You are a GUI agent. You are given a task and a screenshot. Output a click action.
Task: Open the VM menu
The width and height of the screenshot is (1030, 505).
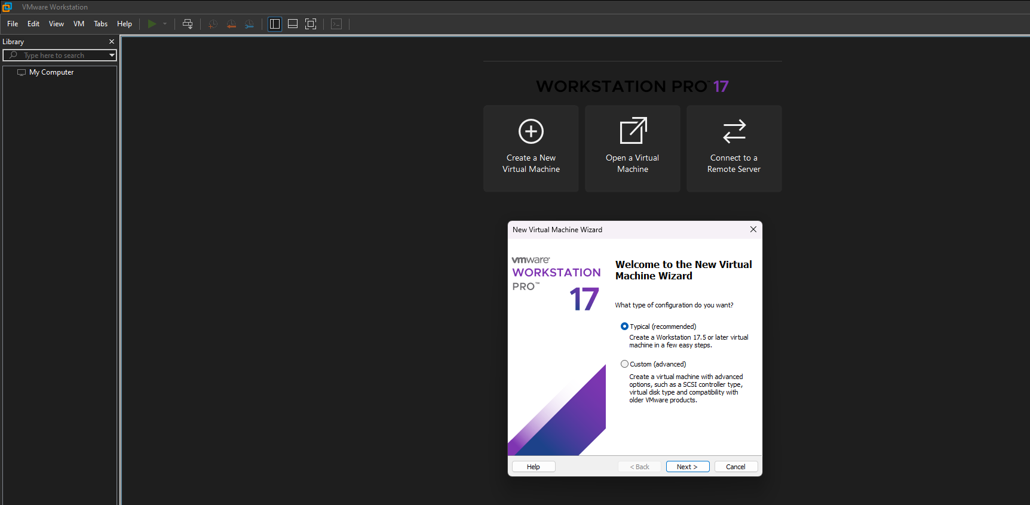79,24
